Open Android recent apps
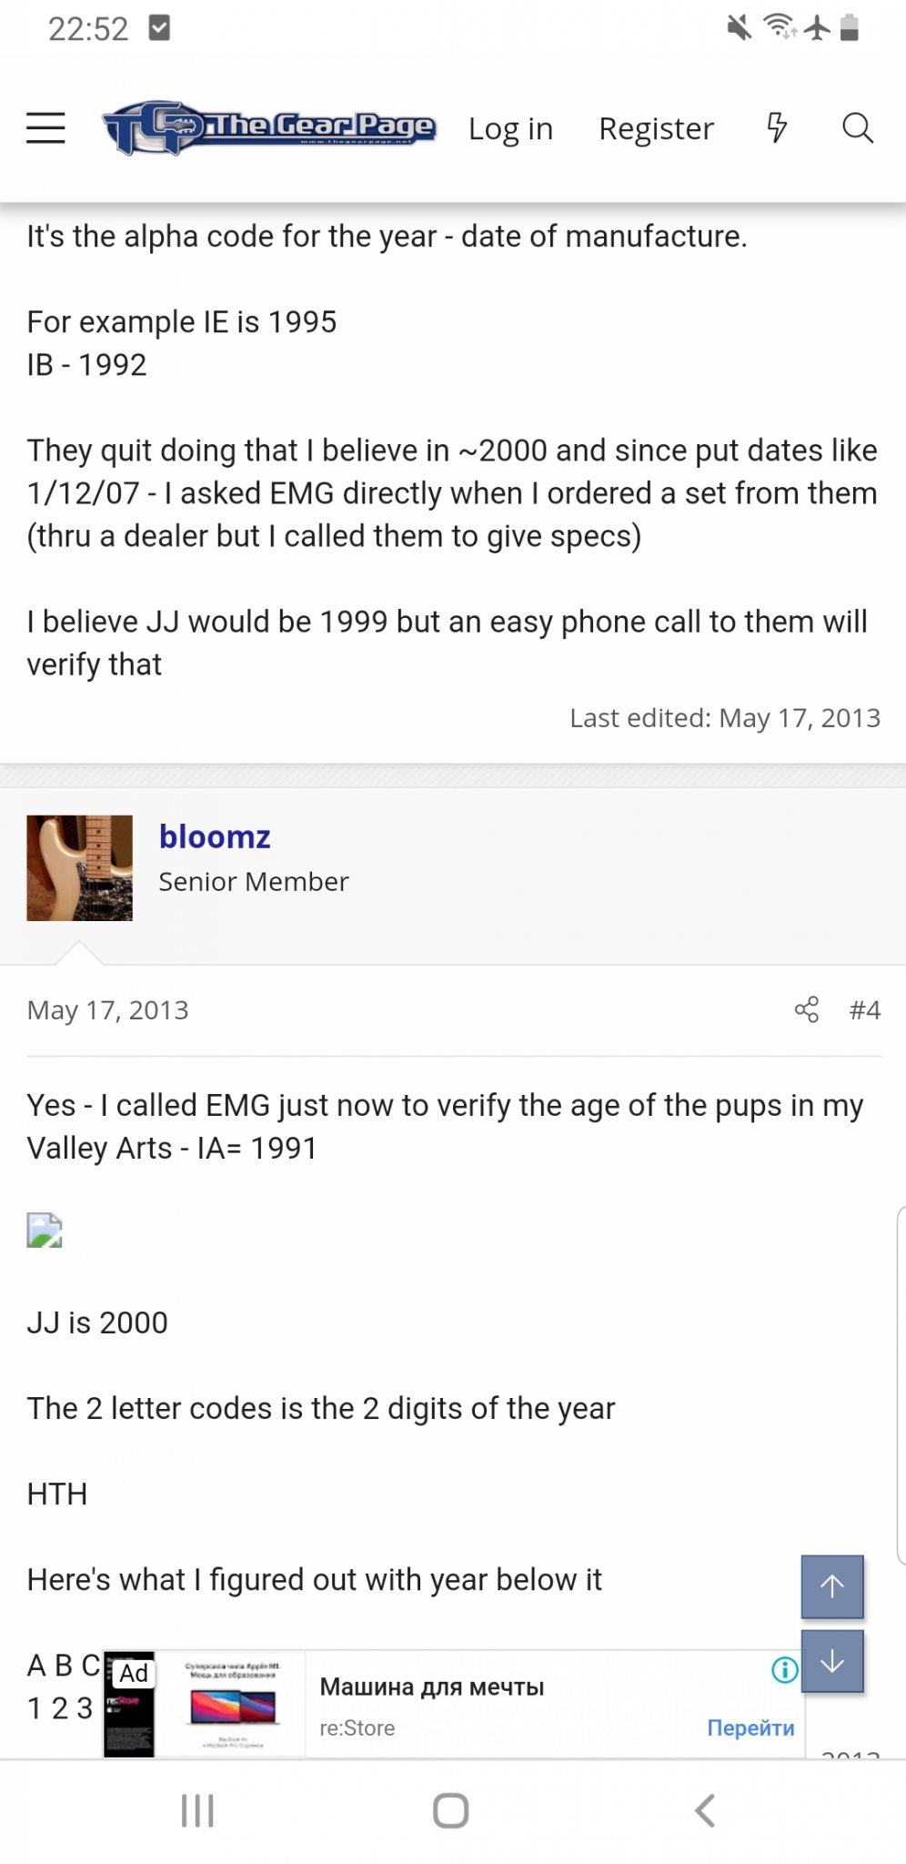 pos(197,1810)
